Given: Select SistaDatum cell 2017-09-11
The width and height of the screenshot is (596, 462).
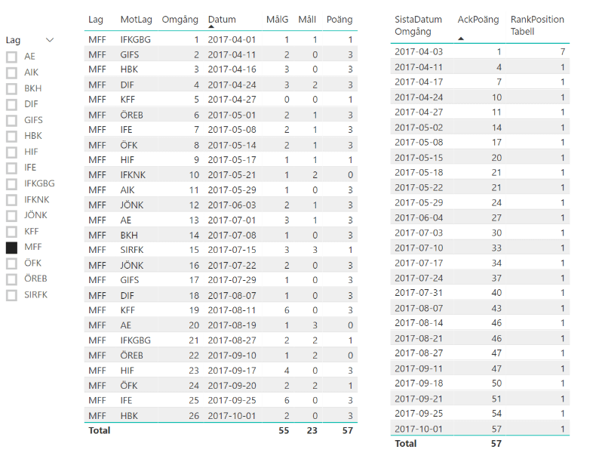Looking at the screenshot, I should coord(419,368).
